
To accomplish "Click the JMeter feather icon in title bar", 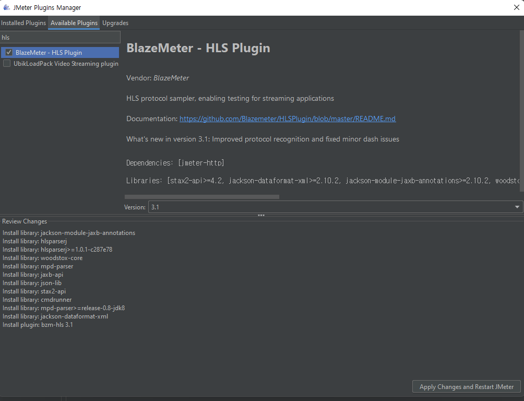I will point(6,7).
